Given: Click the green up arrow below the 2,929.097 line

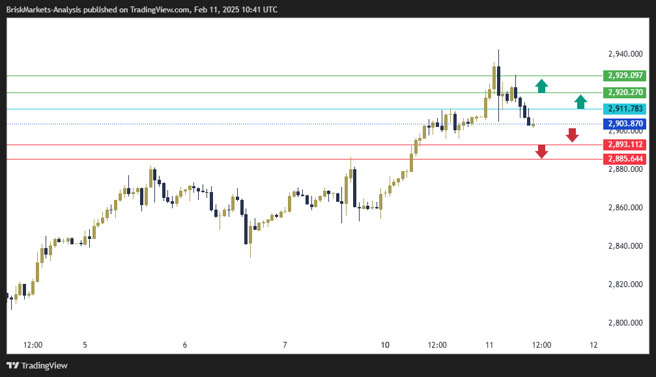Looking at the screenshot, I should (542, 85).
